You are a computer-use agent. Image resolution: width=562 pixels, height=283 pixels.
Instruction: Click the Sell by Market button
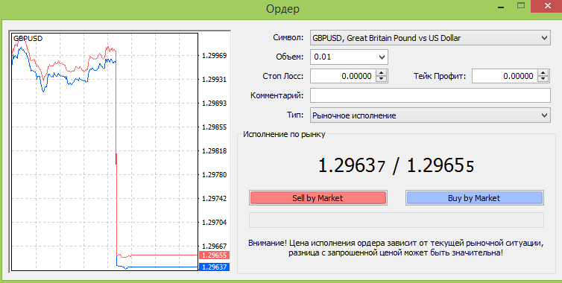(x=318, y=198)
